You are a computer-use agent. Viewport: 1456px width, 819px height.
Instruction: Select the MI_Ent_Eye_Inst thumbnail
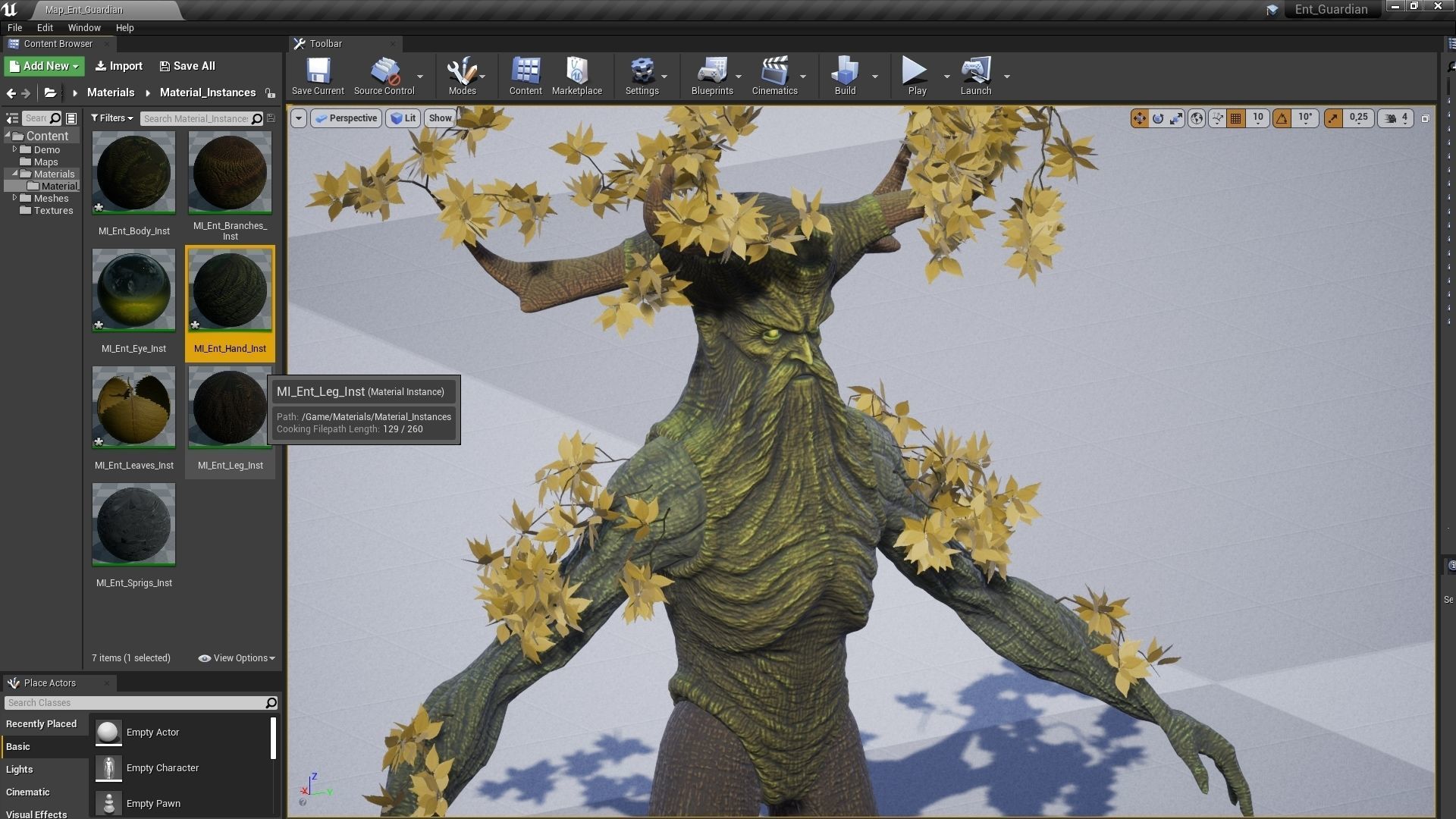click(x=133, y=290)
